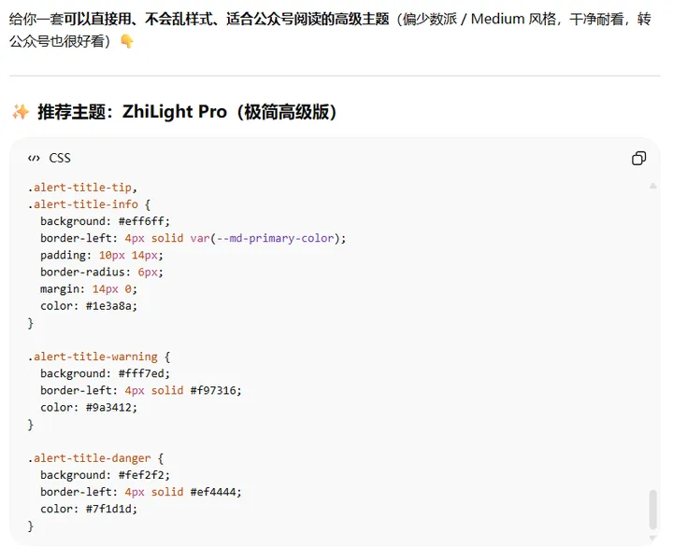
Task: Click the var(--md-primary-color) expression
Action: click(267, 238)
